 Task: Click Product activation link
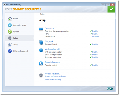53,74
